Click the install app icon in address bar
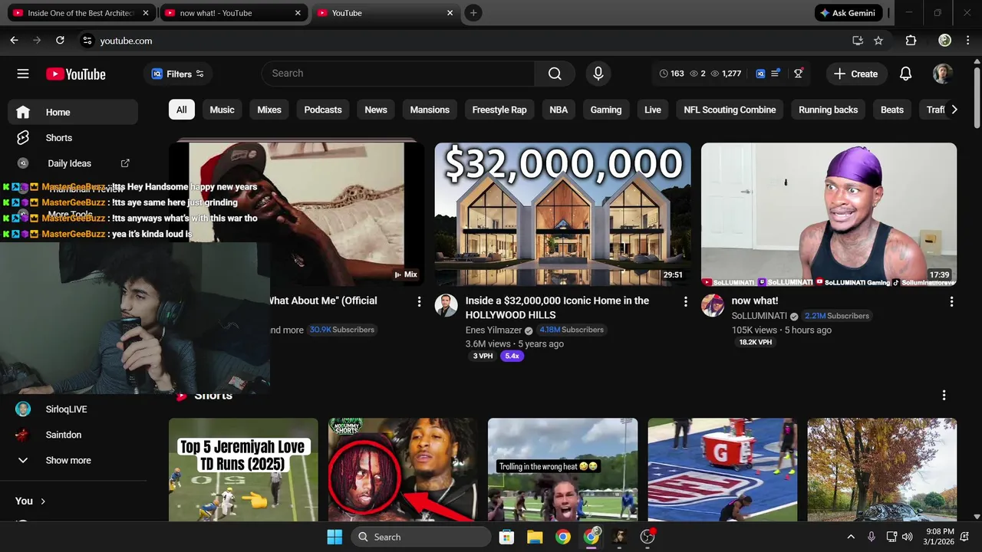 [858, 41]
